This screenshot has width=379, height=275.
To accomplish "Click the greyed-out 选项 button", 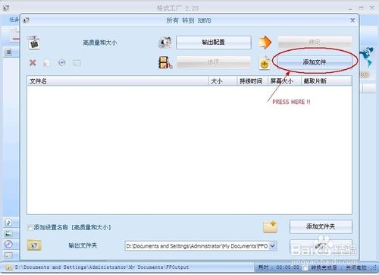I will (x=214, y=62).
